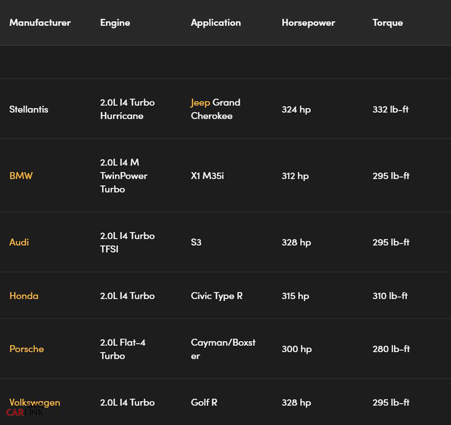Screen dimensions: 451x425
Task: Click the Golf R application cell
Action: click(204, 402)
